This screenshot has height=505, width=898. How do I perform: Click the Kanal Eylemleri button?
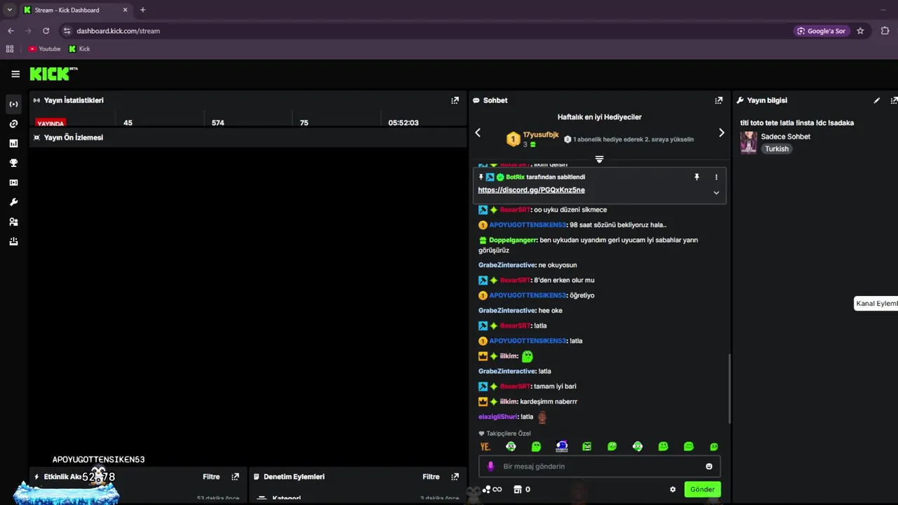tap(876, 303)
